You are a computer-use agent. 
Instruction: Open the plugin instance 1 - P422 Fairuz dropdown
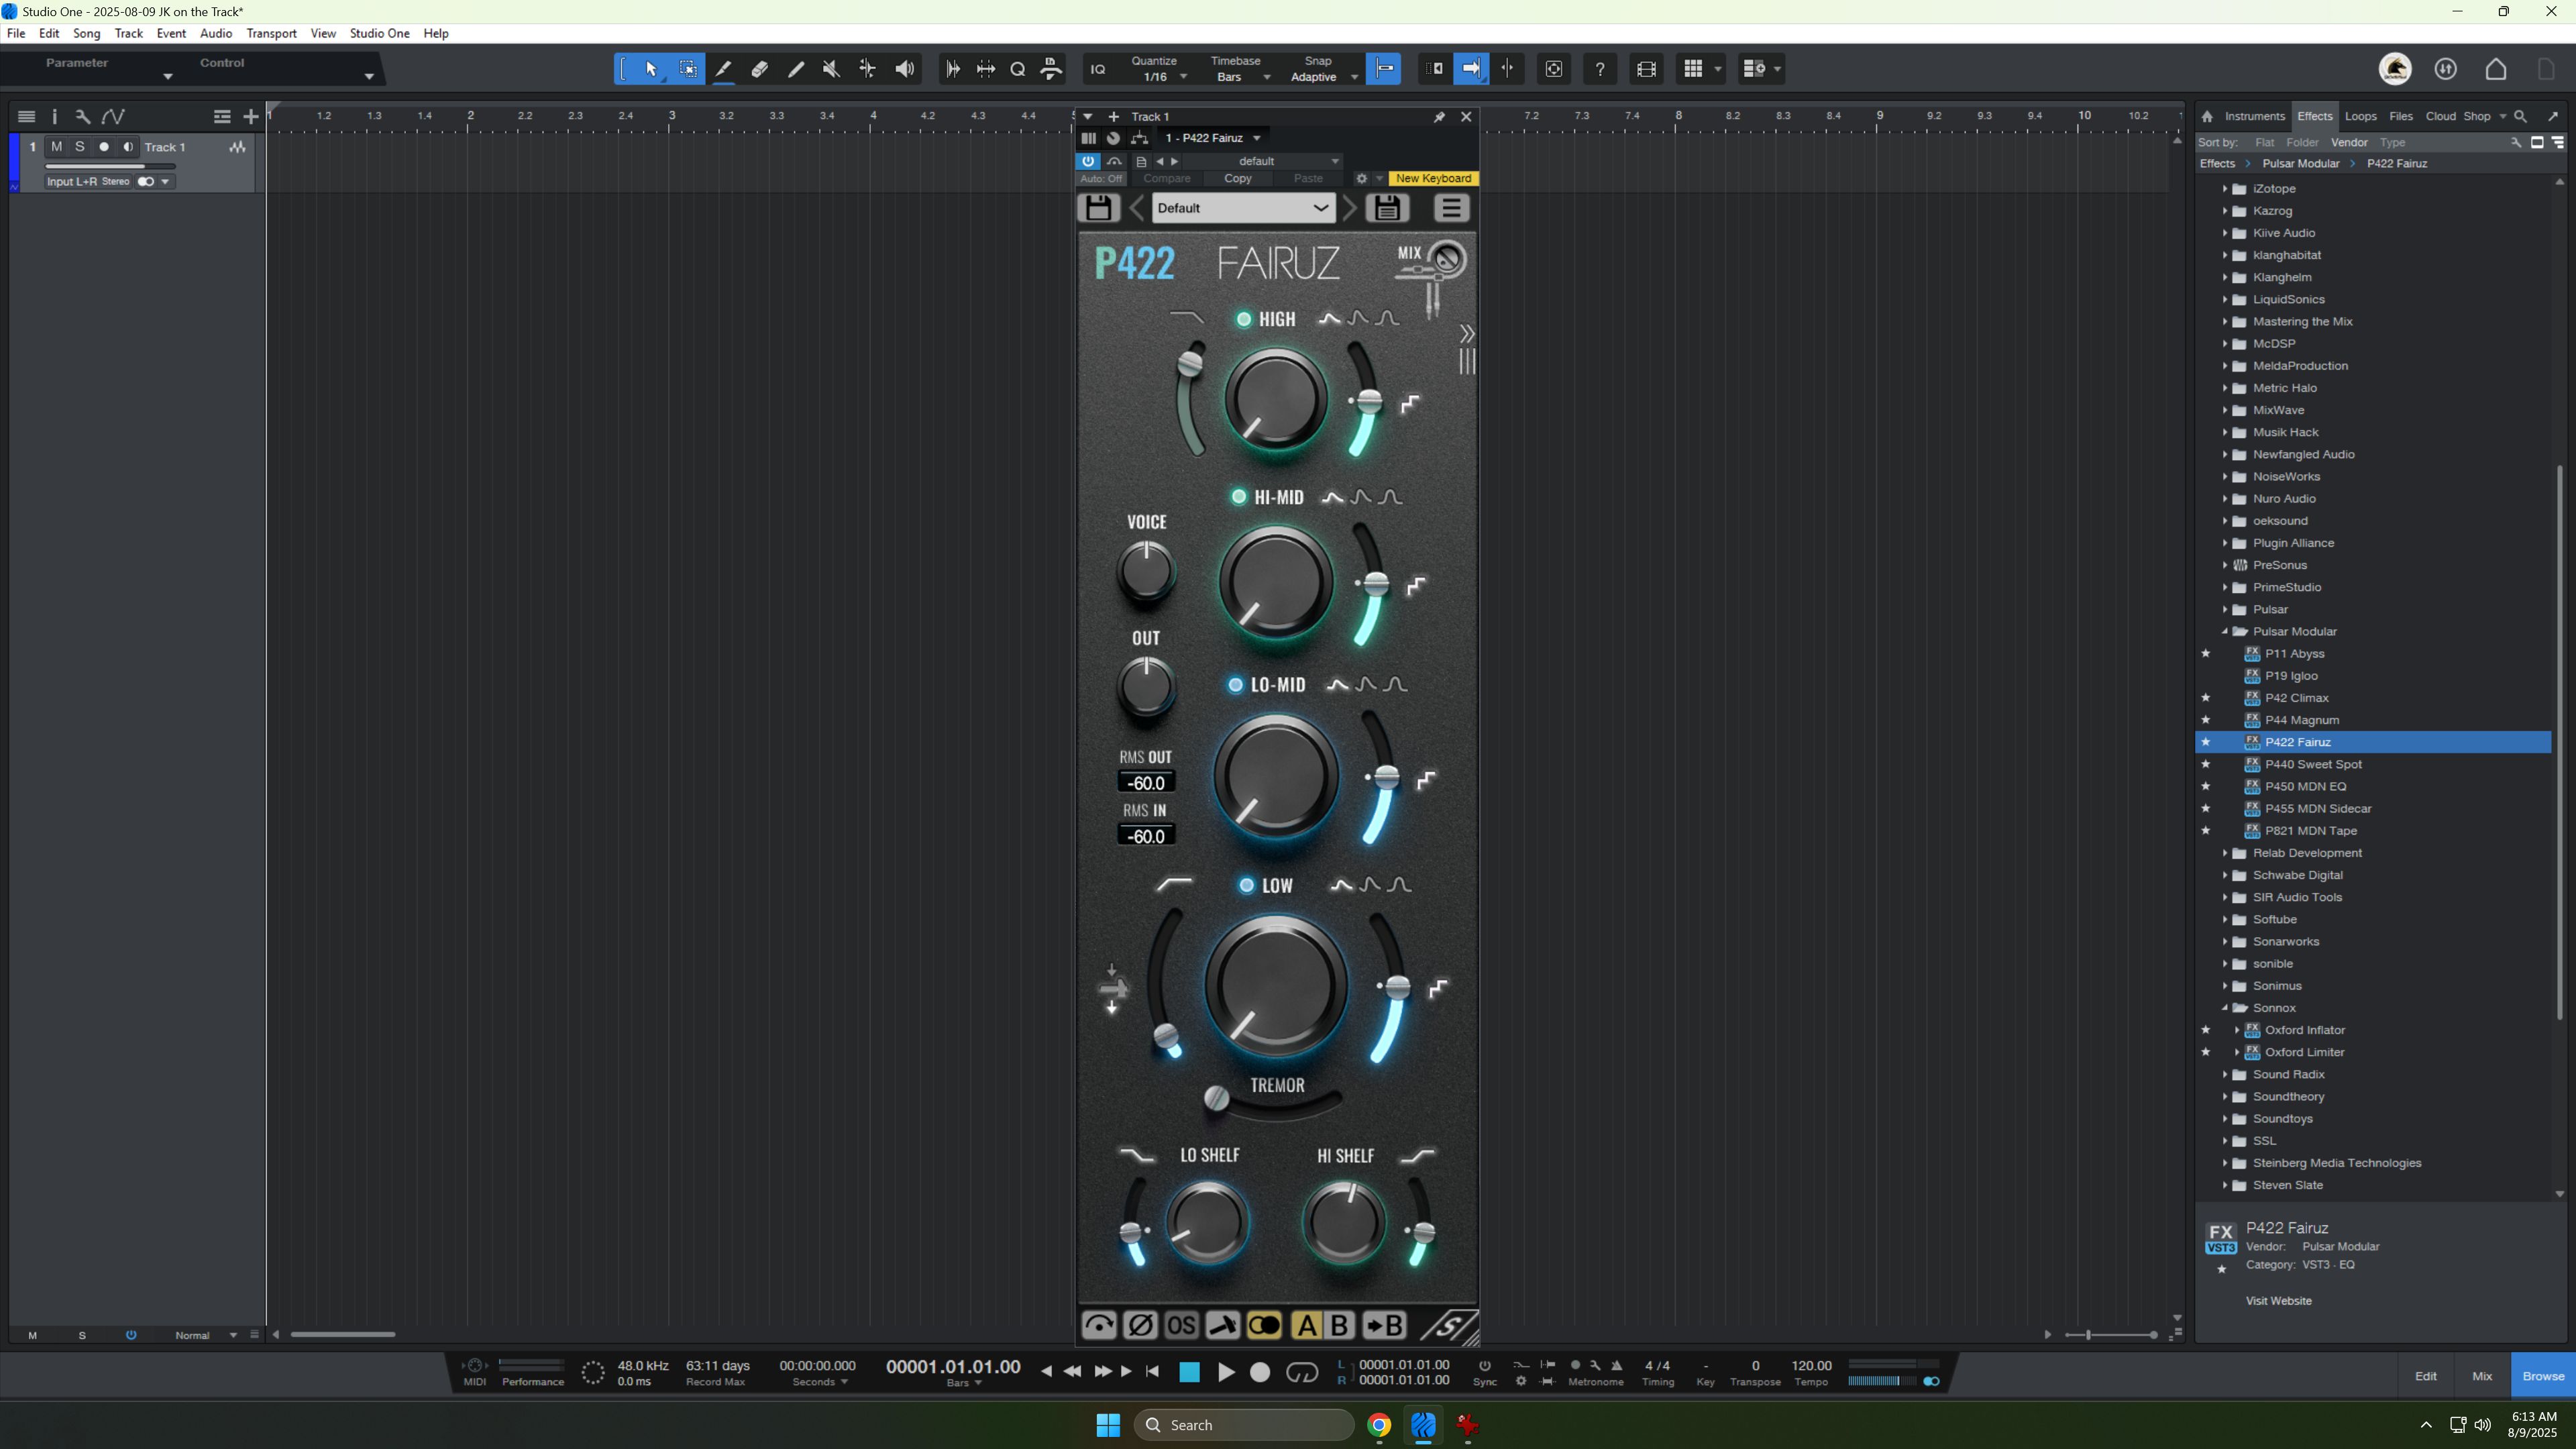pos(1213,138)
